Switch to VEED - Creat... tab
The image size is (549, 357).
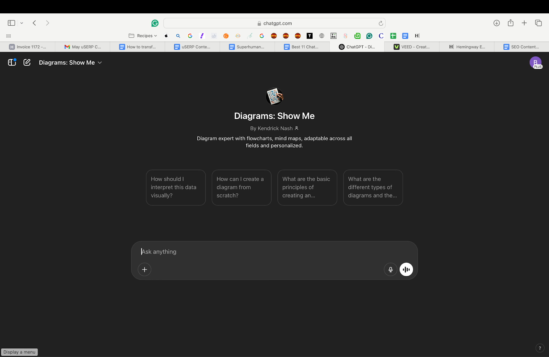click(x=412, y=47)
